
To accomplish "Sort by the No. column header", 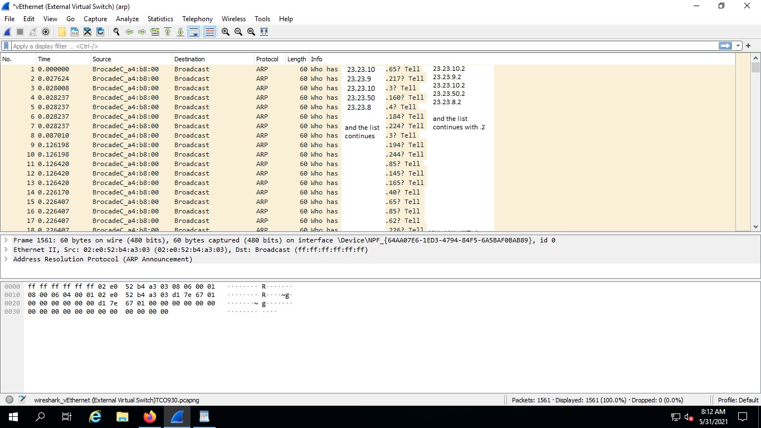I will tap(18, 59).
